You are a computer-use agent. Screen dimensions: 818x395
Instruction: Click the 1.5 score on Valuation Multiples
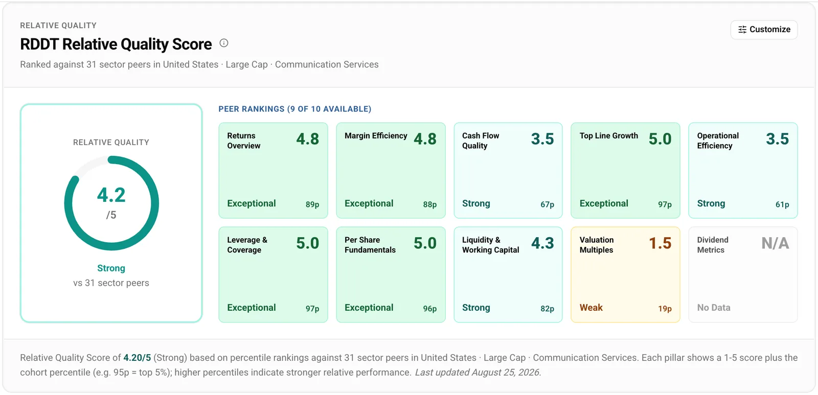[660, 243]
